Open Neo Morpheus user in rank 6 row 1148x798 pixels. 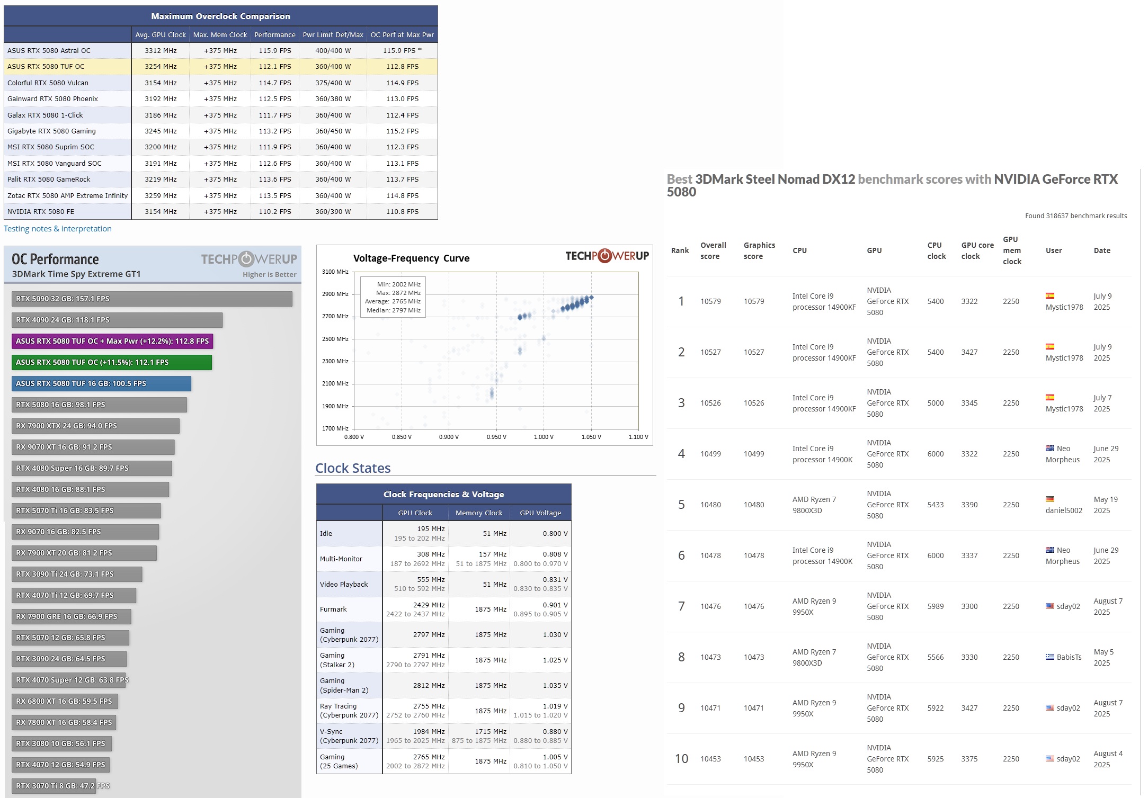tap(1063, 555)
